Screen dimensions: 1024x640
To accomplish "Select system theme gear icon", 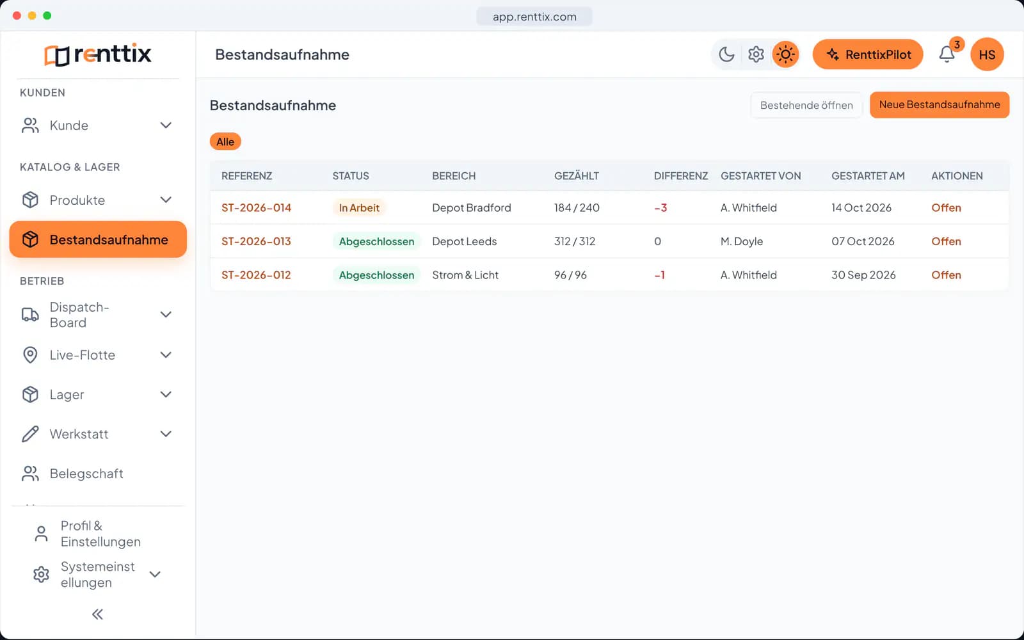I will (x=756, y=54).
